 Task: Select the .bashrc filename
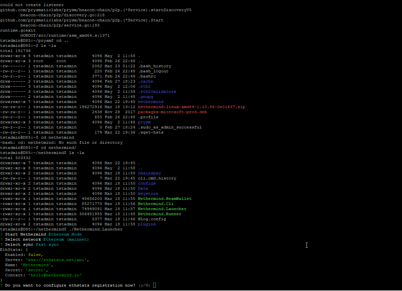(x=147, y=76)
